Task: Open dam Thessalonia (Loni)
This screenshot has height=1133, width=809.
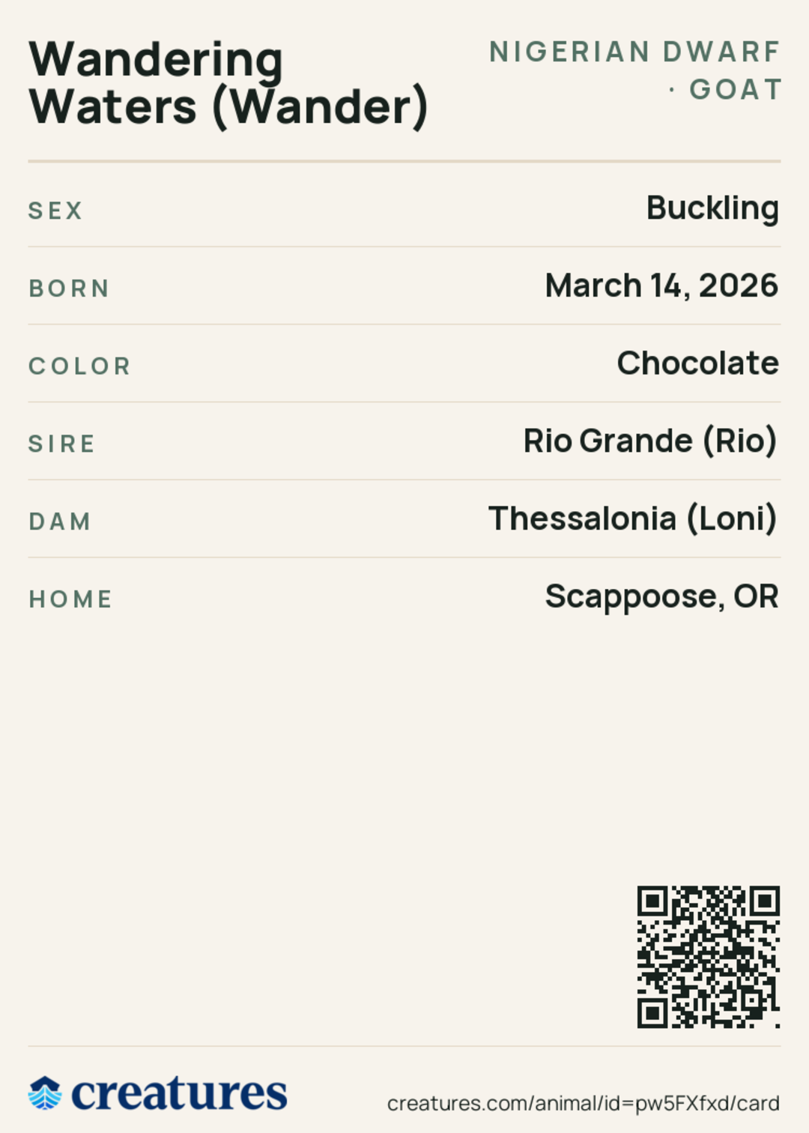Action: coord(633,519)
